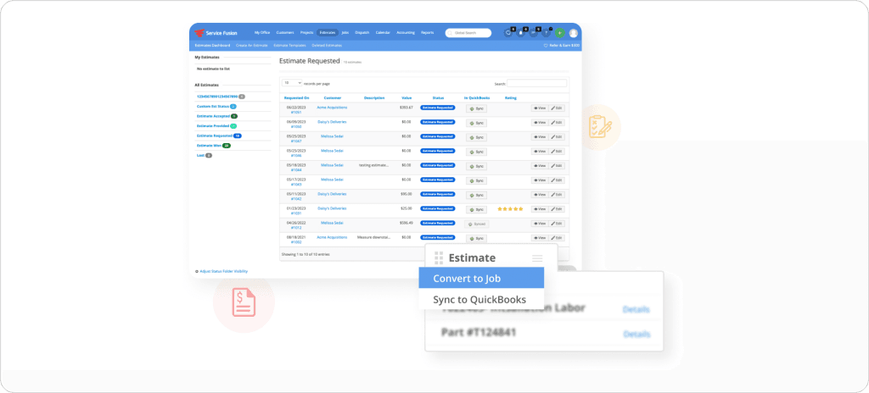Viewport: 869px width, 393px height.
Task: Click the heart Refer & Earn link
Action: click(562, 46)
